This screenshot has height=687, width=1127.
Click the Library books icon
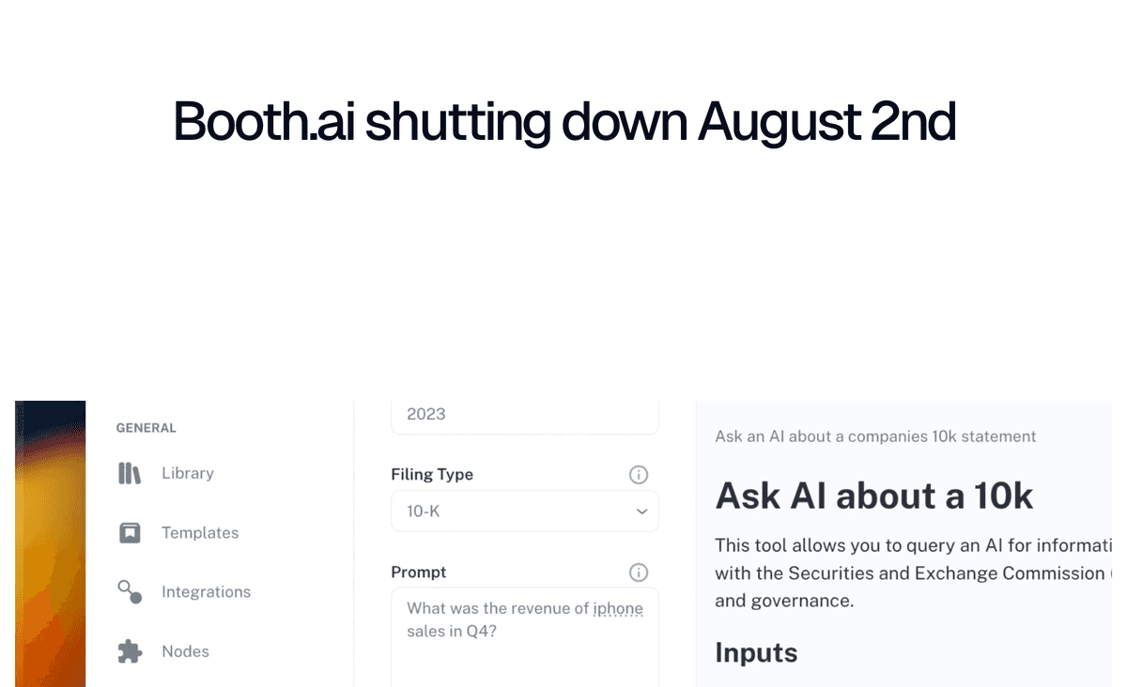click(130, 473)
